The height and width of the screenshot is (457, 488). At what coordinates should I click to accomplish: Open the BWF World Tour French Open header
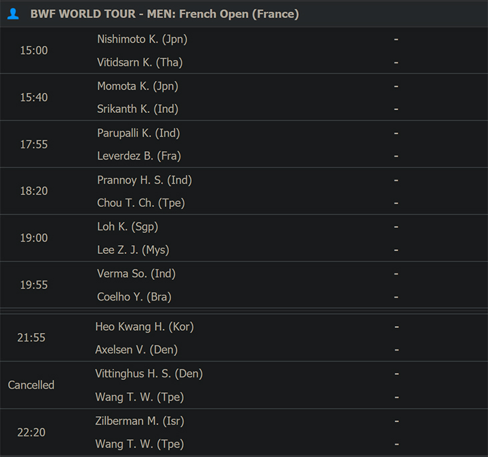(x=164, y=14)
